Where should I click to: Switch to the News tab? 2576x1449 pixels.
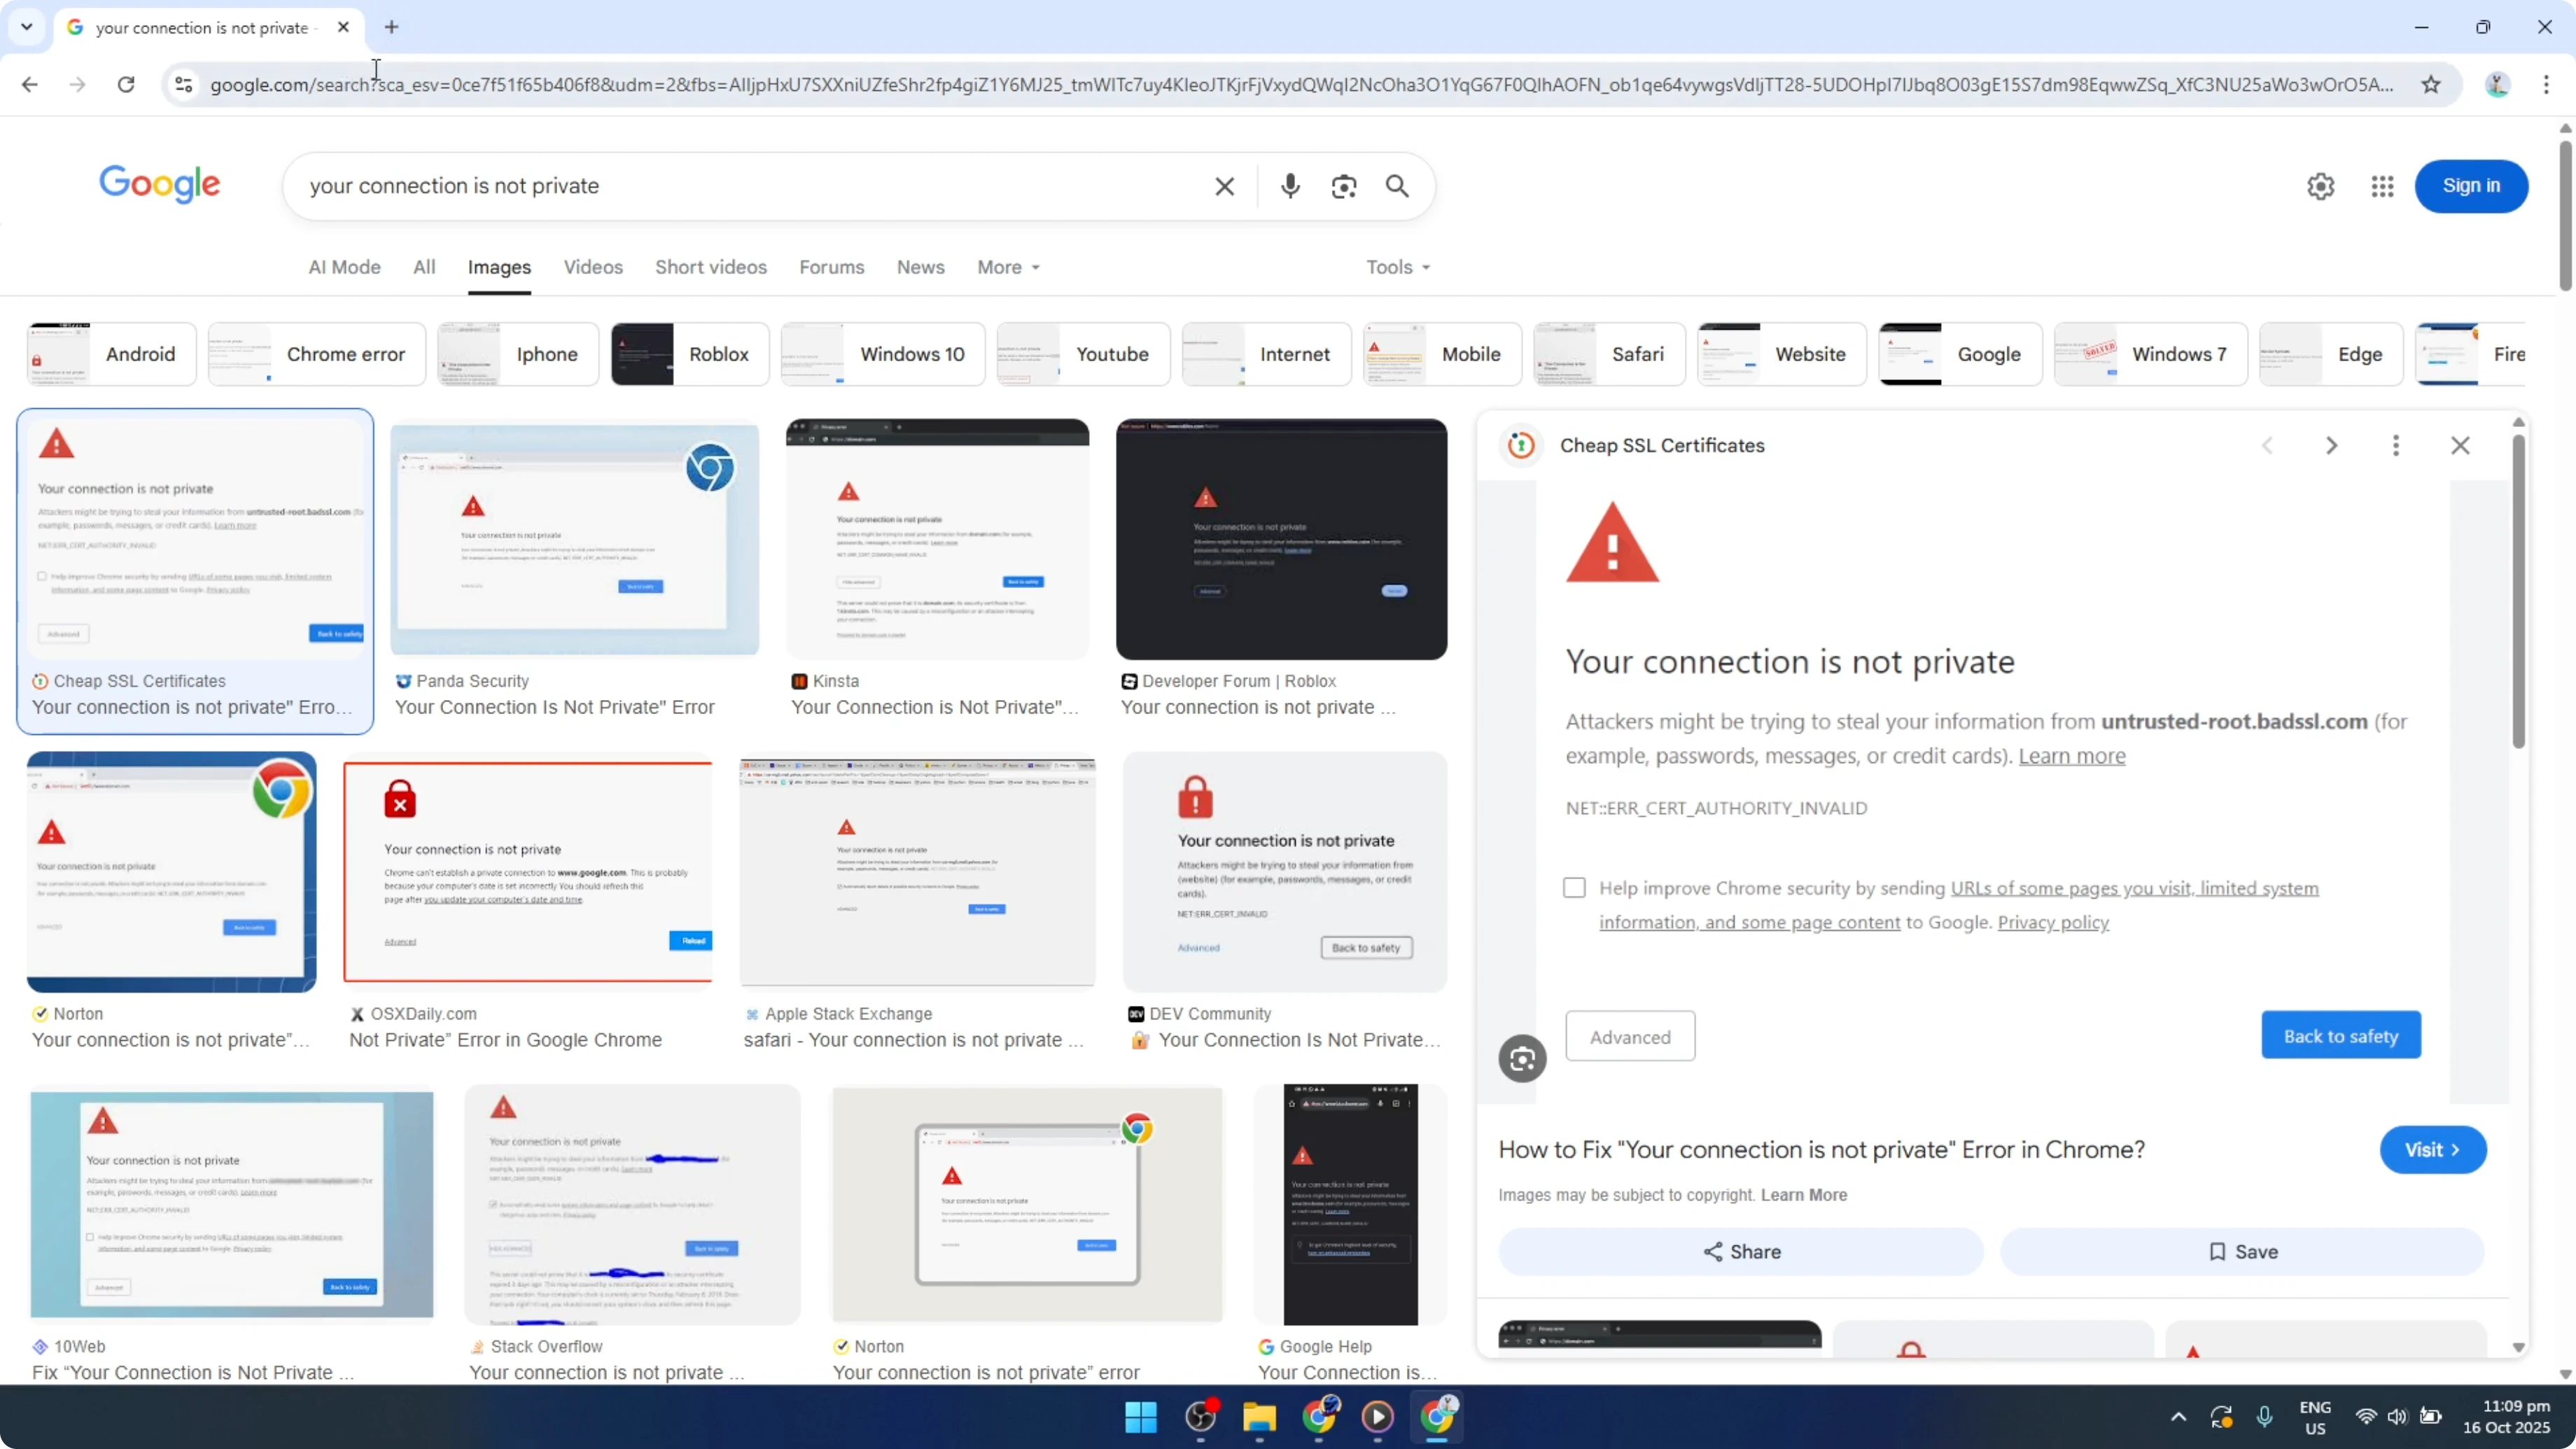coord(919,267)
